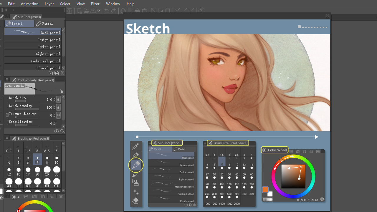Image resolution: width=377 pixels, height=212 pixels.
Task: Select the Airbrush tool
Action: tap(136, 182)
